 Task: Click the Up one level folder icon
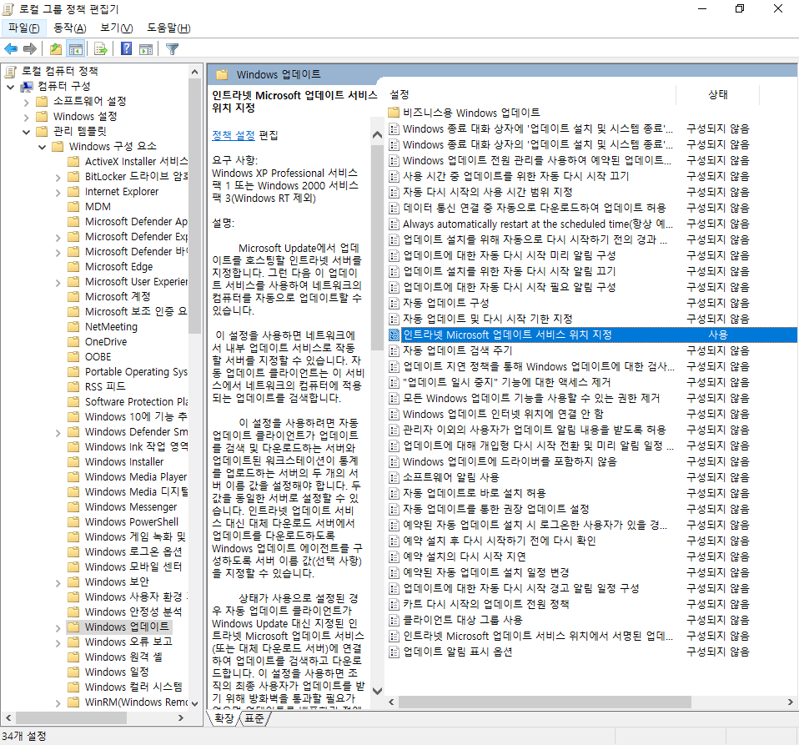tap(56, 49)
